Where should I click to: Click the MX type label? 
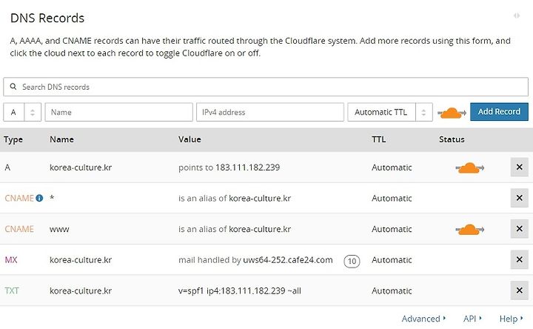click(x=11, y=260)
